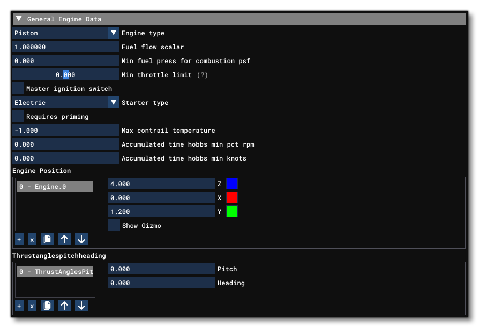479x328 pixels.
Task: Delete selected Engine Position entry
Action: pos(32,240)
